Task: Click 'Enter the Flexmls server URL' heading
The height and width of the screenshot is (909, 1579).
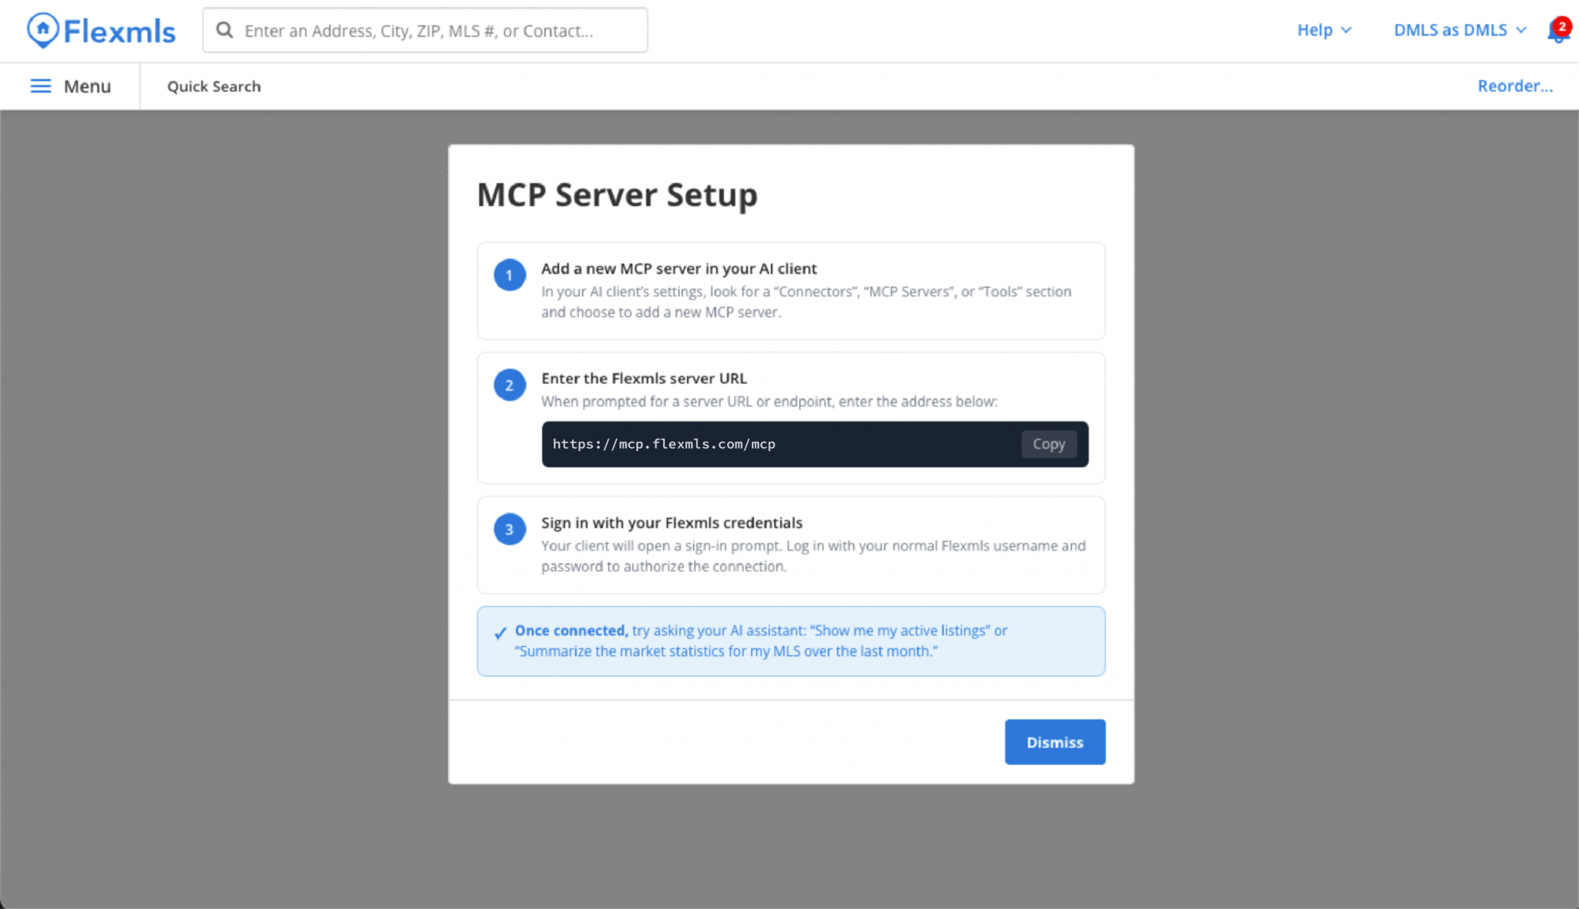Action: point(644,379)
